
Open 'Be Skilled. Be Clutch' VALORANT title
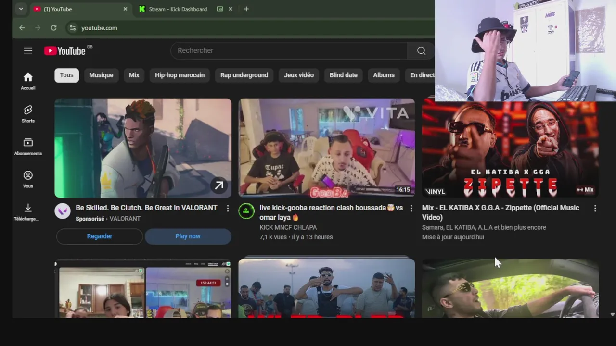coord(146,208)
